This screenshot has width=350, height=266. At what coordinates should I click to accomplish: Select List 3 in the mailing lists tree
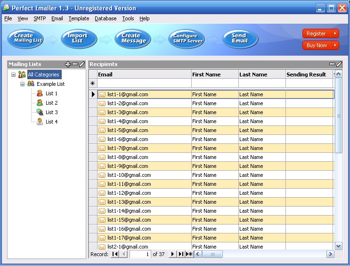point(51,112)
